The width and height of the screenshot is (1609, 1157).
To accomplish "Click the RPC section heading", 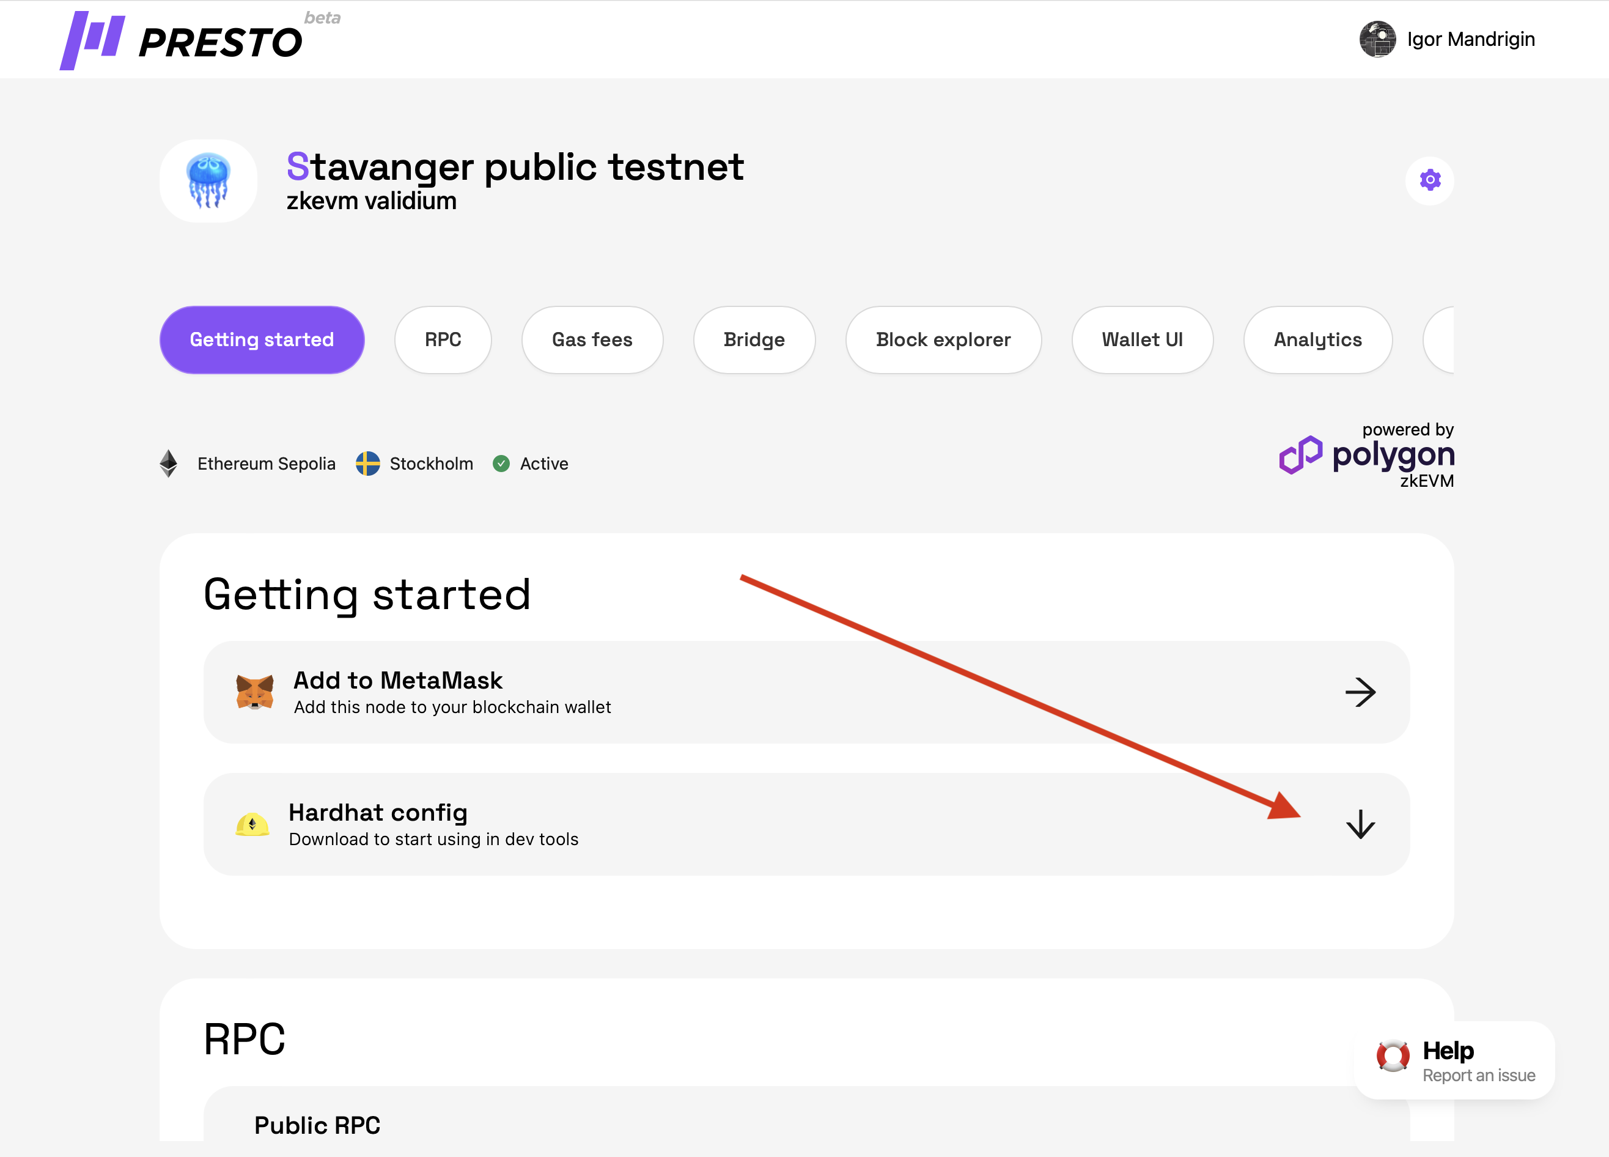I will (x=244, y=1039).
